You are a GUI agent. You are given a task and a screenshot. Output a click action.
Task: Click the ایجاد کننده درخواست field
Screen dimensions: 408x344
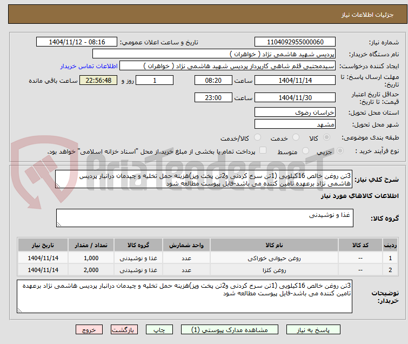point(228,66)
